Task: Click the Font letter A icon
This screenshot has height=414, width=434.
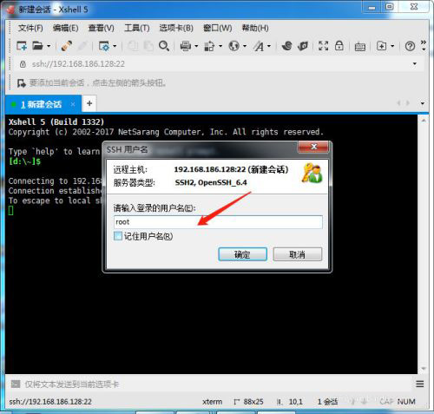Action: pyautogui.click(x=259, y=46)
